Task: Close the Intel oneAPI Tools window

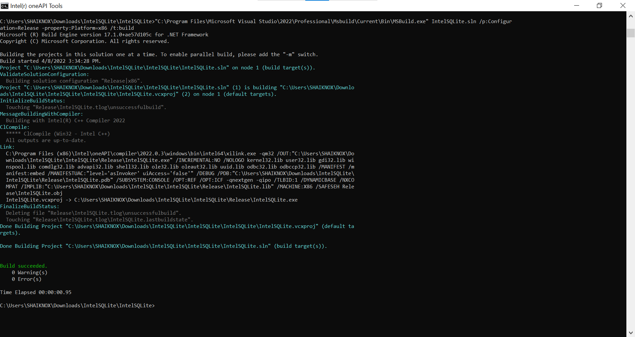Action: coord(623,6)
